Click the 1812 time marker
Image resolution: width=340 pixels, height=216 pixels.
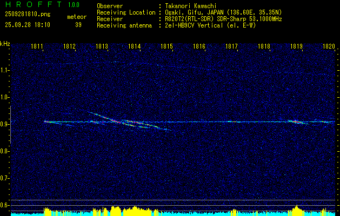click(x=69, y=46)
